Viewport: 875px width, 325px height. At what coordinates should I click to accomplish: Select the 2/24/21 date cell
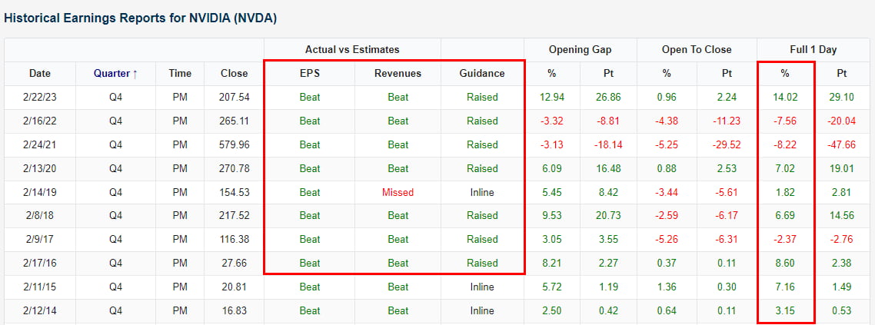coord(40,144)
